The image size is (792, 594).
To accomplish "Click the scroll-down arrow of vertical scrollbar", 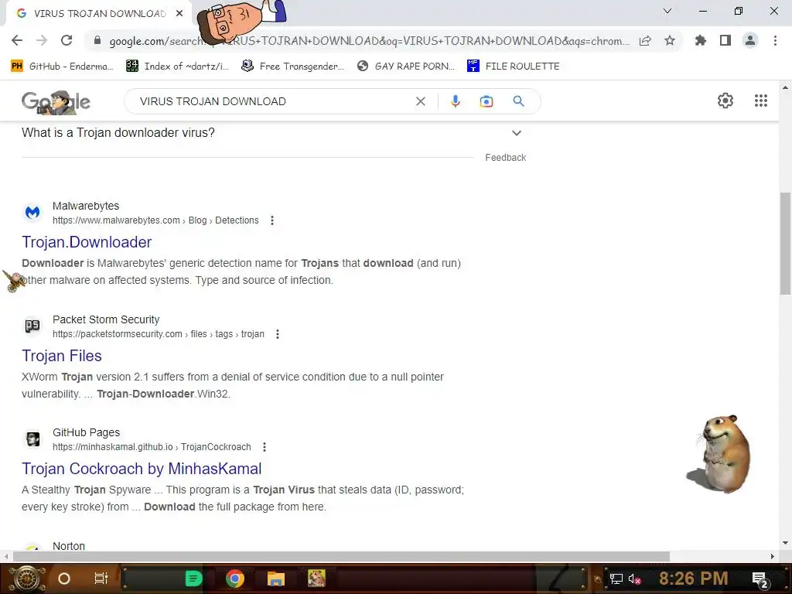I will coord(785,543).
